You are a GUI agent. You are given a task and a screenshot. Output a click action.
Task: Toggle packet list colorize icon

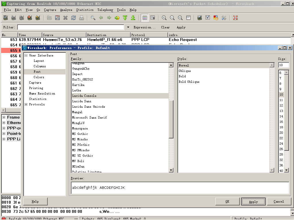145,18
